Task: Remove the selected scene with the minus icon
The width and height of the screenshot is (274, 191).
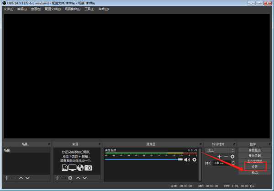Action: coord(13,178)
